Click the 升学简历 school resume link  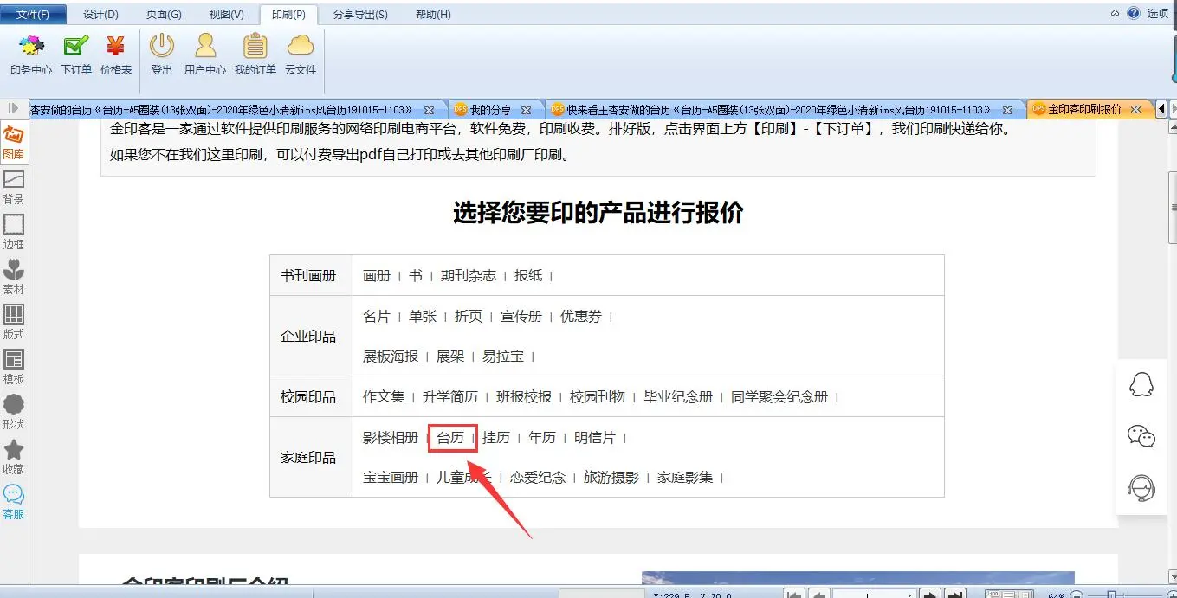[x=450, y=396]
